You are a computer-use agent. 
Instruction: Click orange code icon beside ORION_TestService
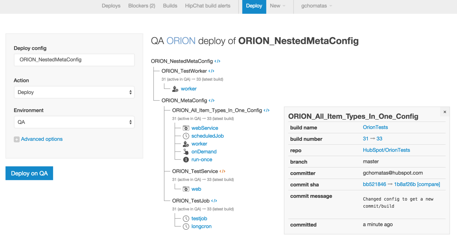tap(223, 171)
